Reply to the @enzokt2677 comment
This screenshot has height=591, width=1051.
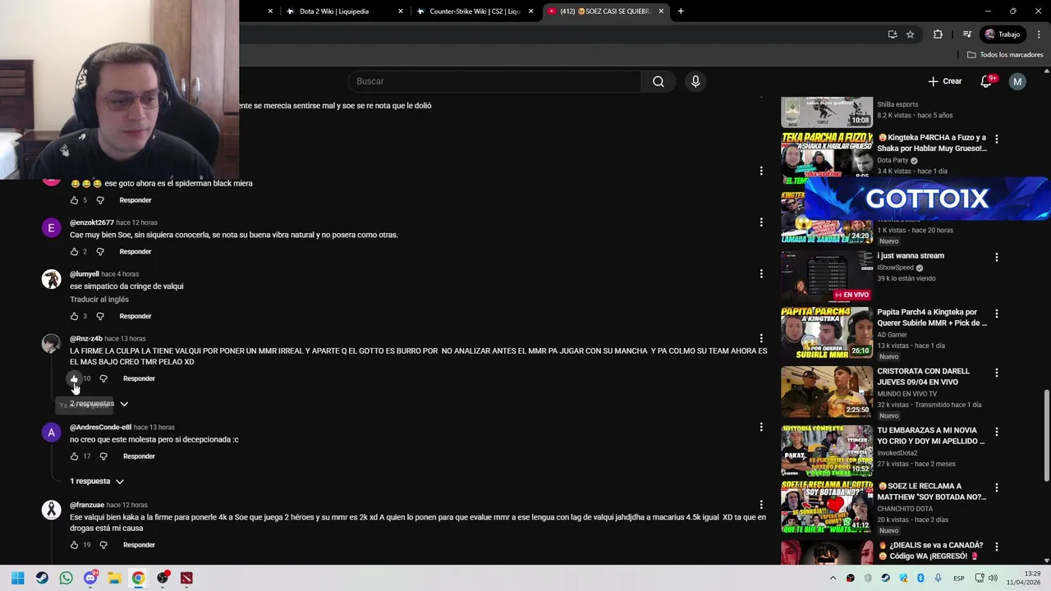click(135, 252)
